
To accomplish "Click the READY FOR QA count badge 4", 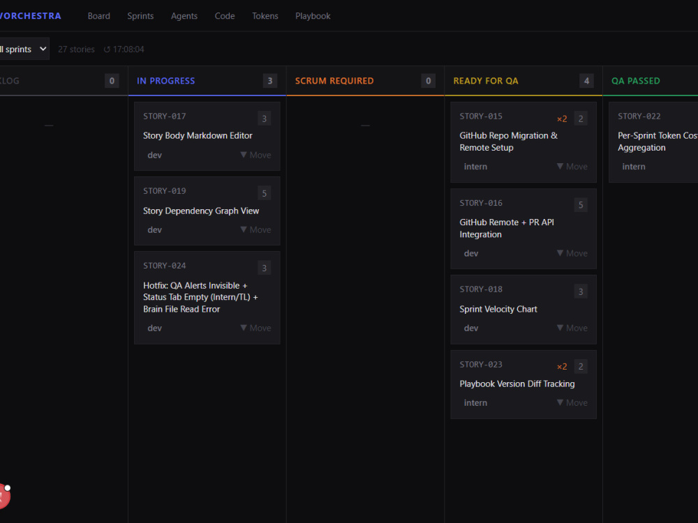I will [586, 81].
